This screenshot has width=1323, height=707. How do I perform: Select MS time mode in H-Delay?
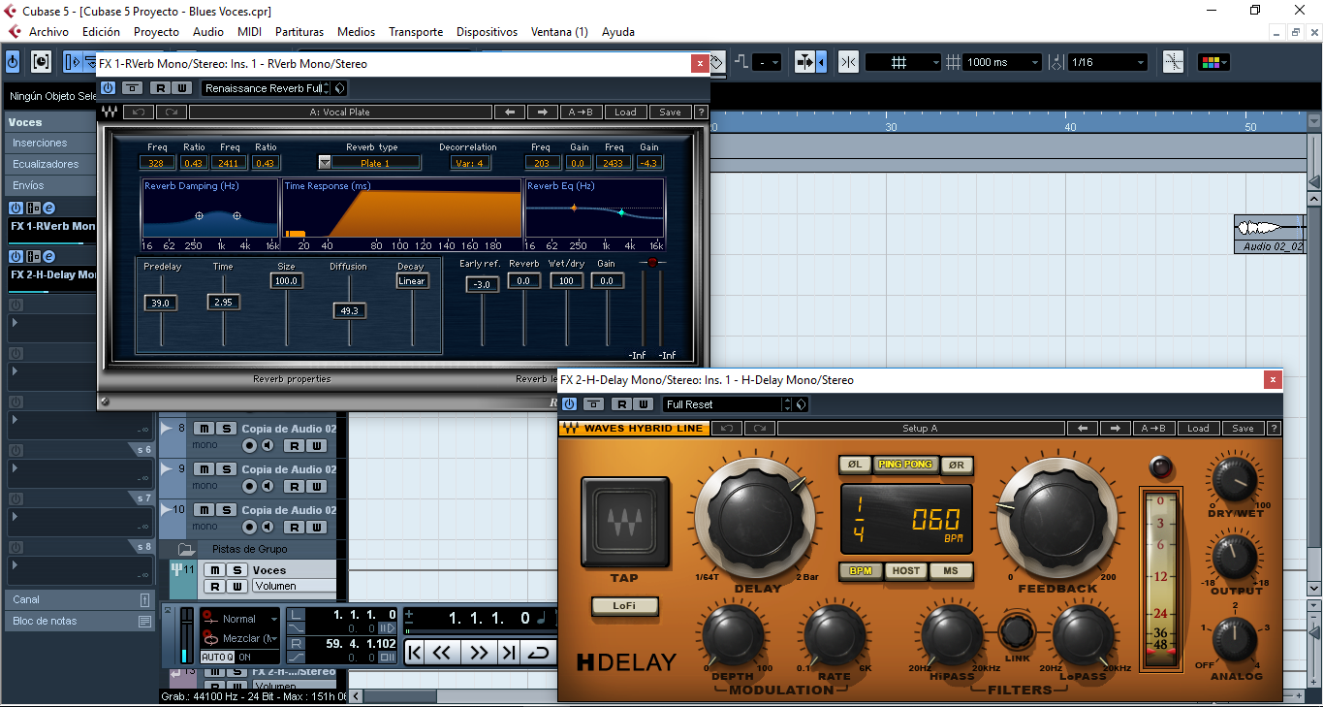951,571
